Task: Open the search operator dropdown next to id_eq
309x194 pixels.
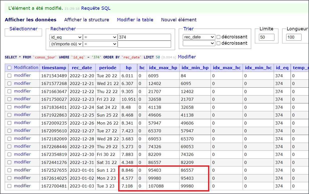Action: pos(100,37)
